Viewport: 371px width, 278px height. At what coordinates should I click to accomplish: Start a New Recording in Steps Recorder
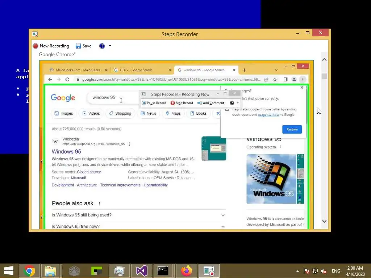pos(51,46)
